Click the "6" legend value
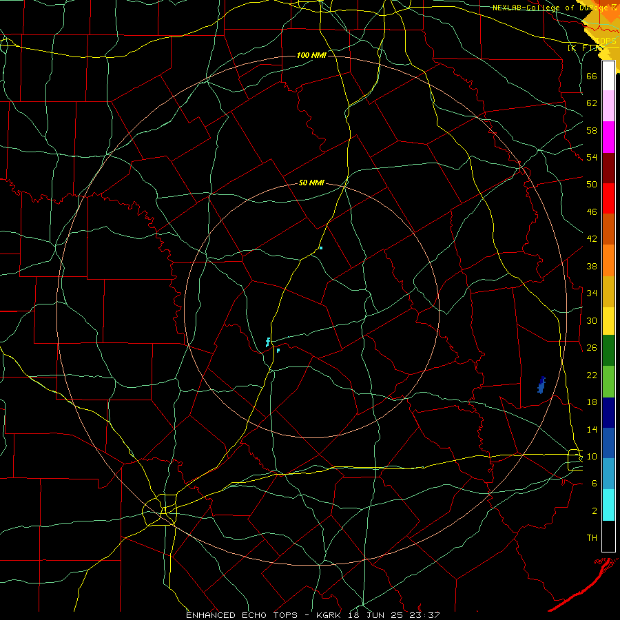Screen dimensions: 620x620 pyautogui.click(x=595, y=484)
